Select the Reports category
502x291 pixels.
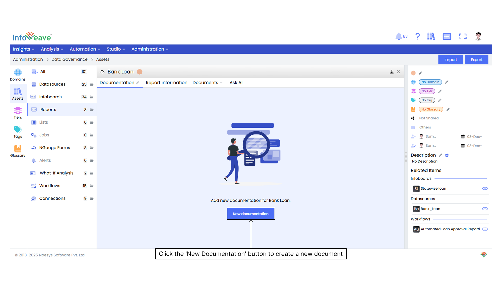[x=62, y=110]
